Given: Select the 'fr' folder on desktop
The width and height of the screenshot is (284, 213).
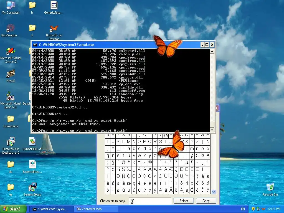Looking at the screenshot, I should click(32, 7).
